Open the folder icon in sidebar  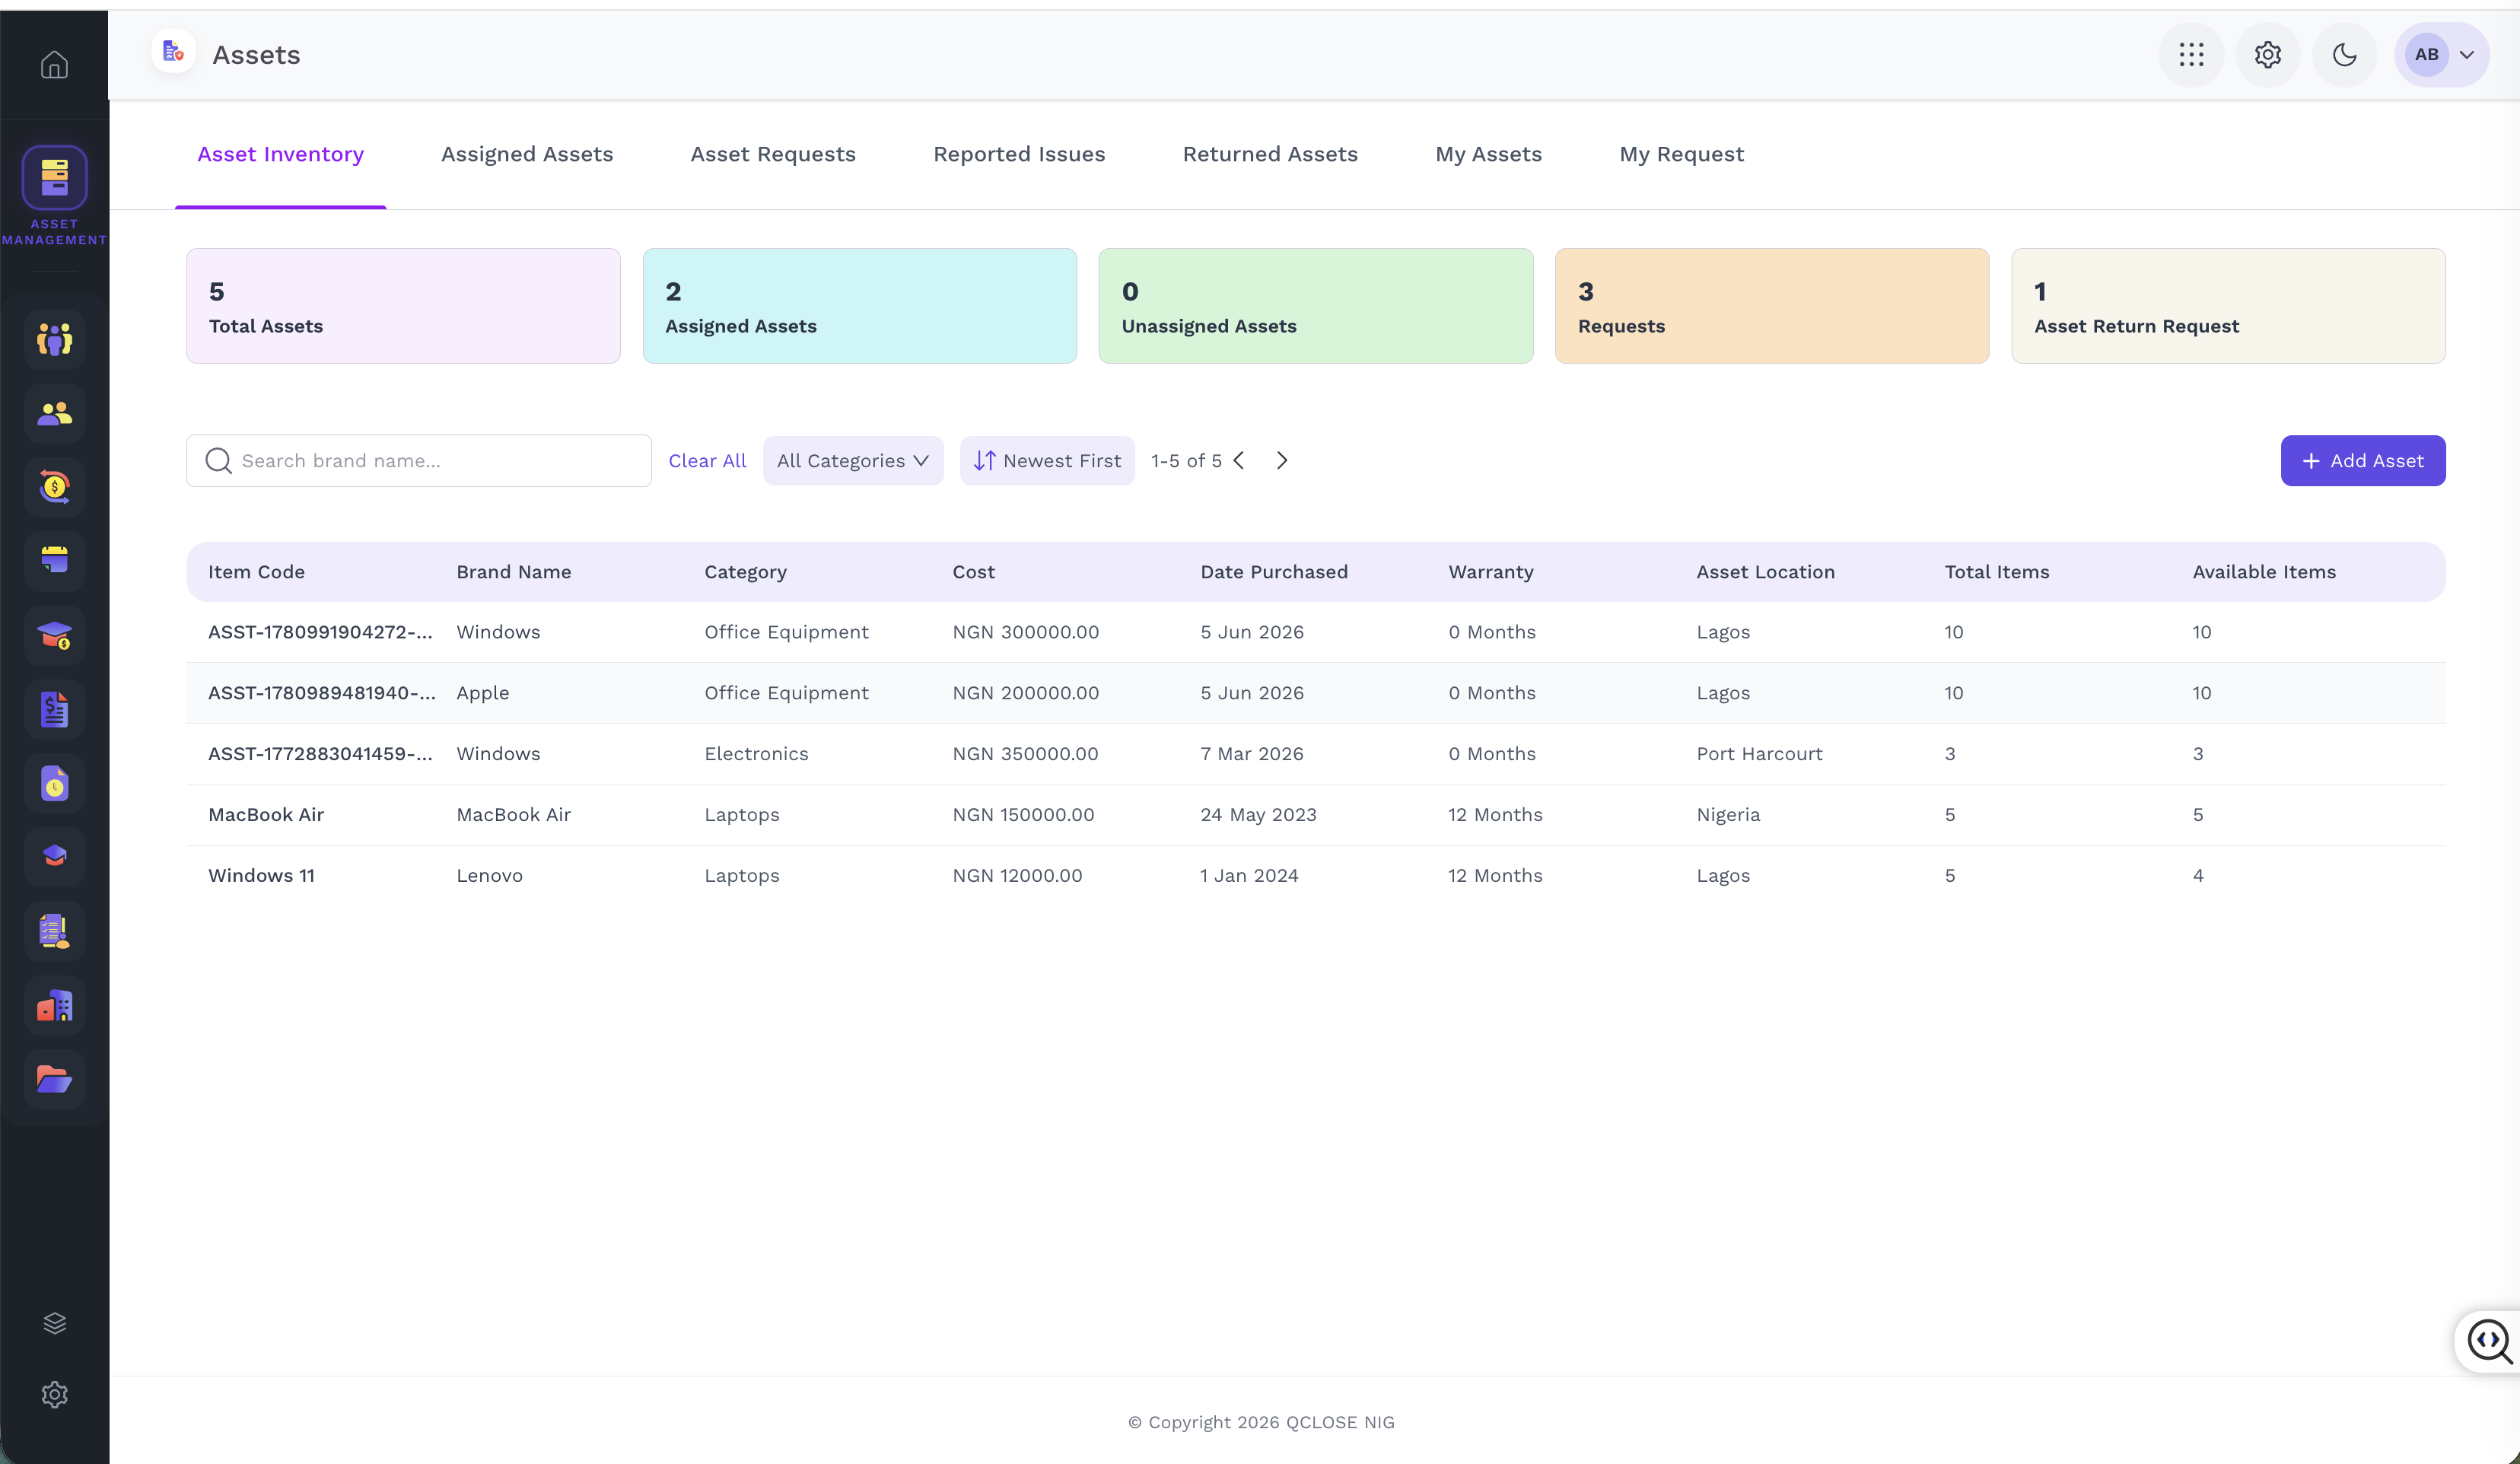(x=54, y=1079)
